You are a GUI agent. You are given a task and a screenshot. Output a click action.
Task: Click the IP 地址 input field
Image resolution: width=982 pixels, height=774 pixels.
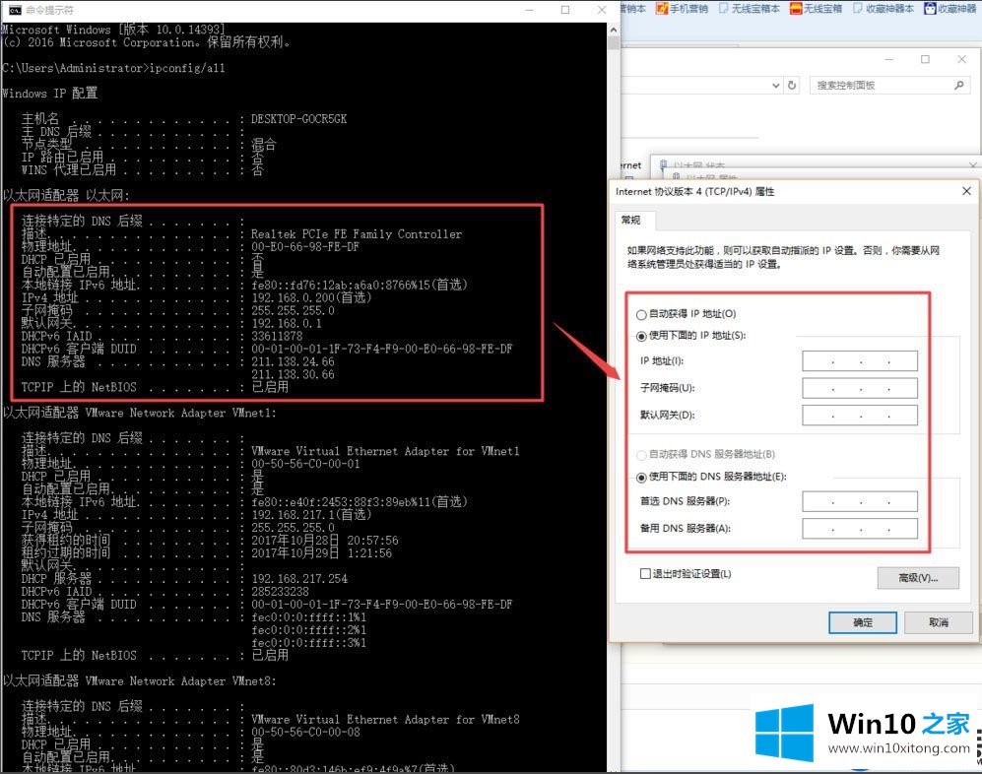point(860,361)
